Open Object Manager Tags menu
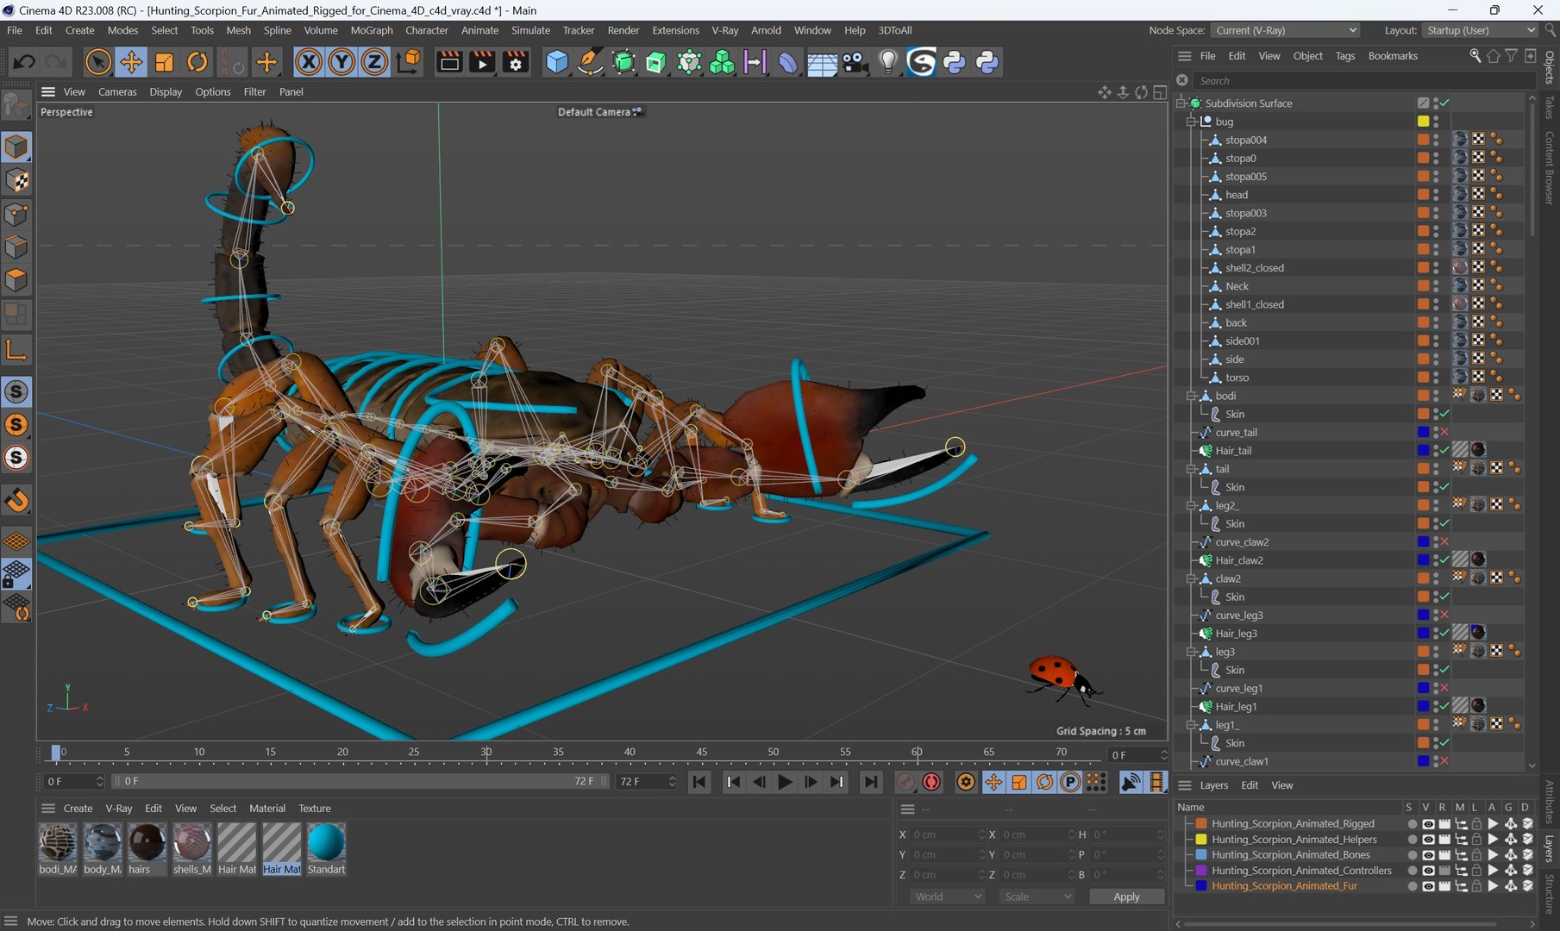Image resolution: width=1560 pixels, height=931 pixels. 1344,56
